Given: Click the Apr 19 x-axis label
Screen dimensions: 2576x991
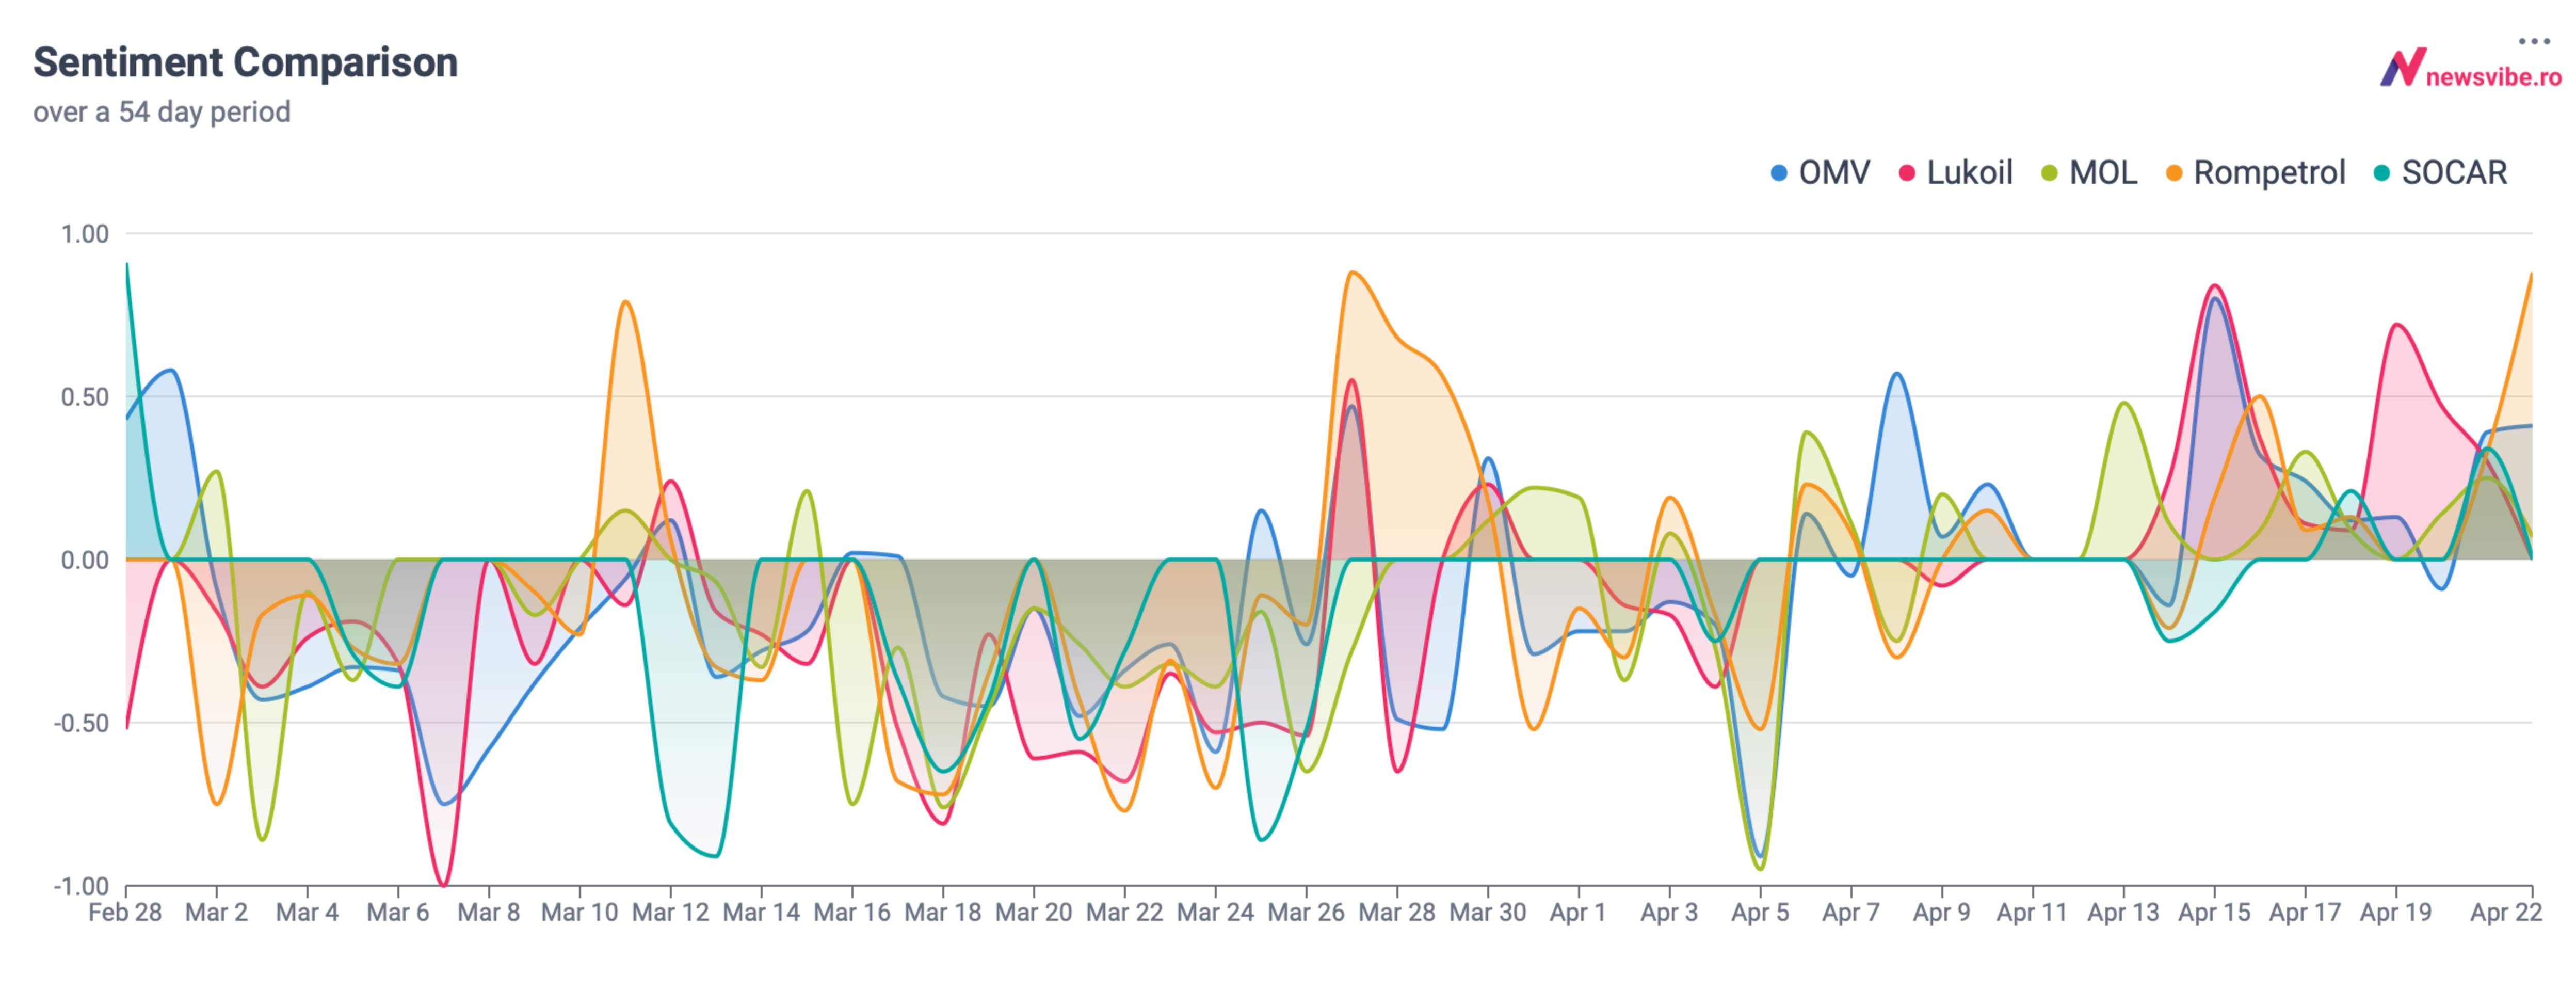Looking at the screenshot, I should pyautogui.click(x=2396, y=913).
